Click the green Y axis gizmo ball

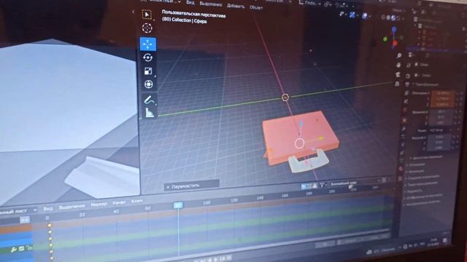tap(385, 39)
